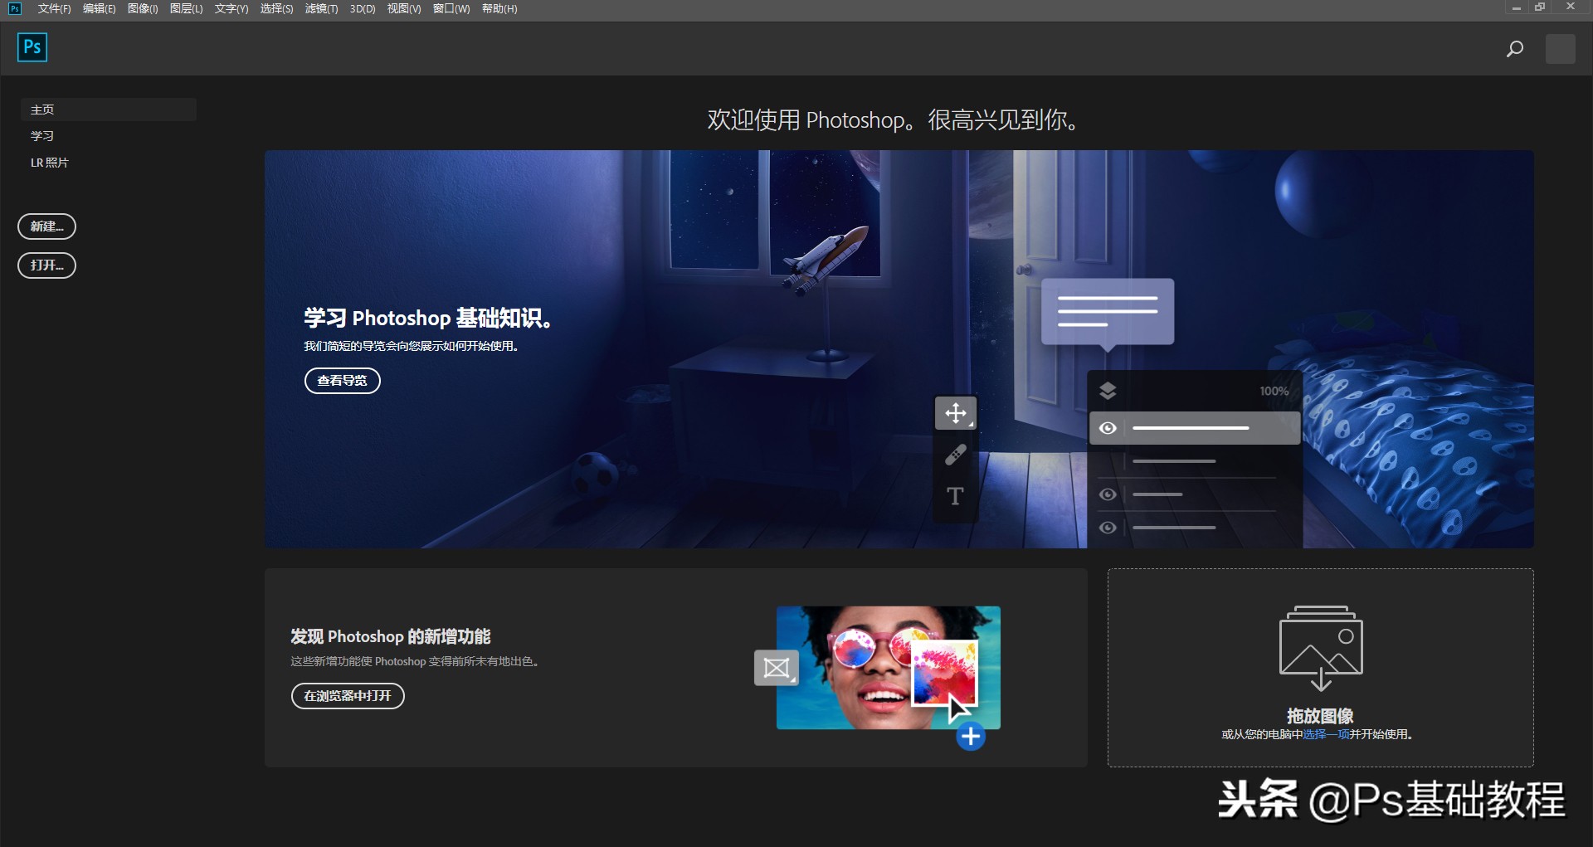
Task: Open the 文件 menu
Action: point(53,9)
